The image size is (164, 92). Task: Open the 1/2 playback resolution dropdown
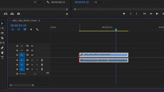(38, 2)
